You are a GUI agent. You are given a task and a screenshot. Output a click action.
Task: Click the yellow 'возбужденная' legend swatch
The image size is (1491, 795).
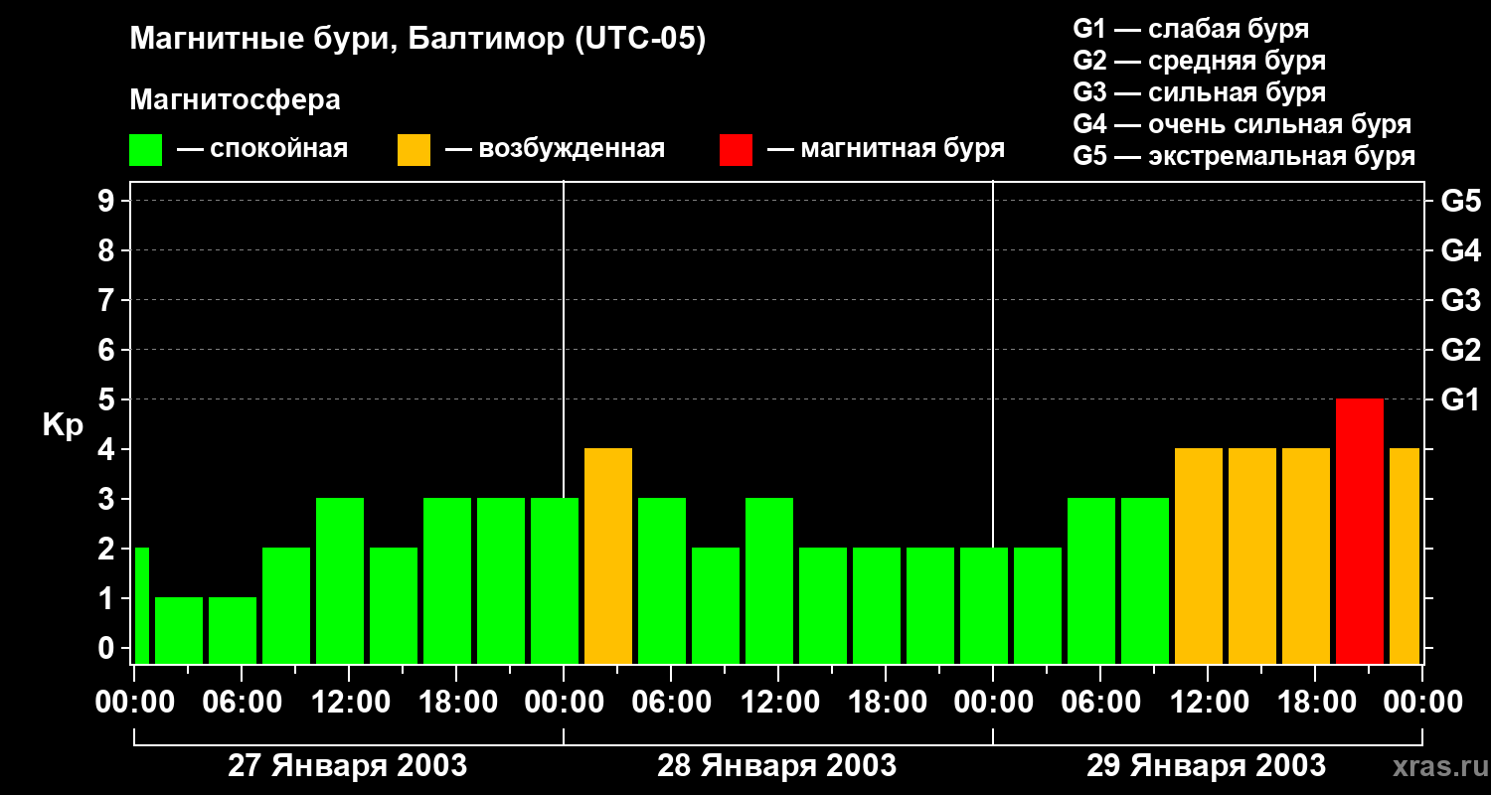coord(414,150)
